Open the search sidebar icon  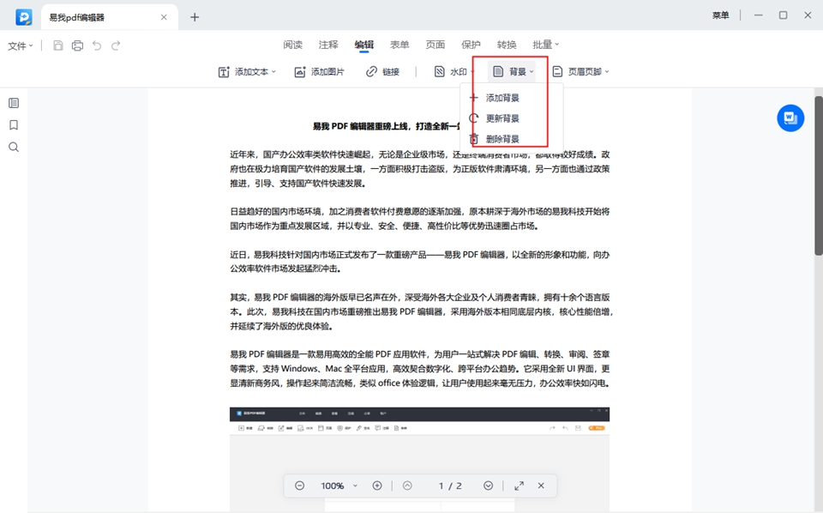[14, 147]
